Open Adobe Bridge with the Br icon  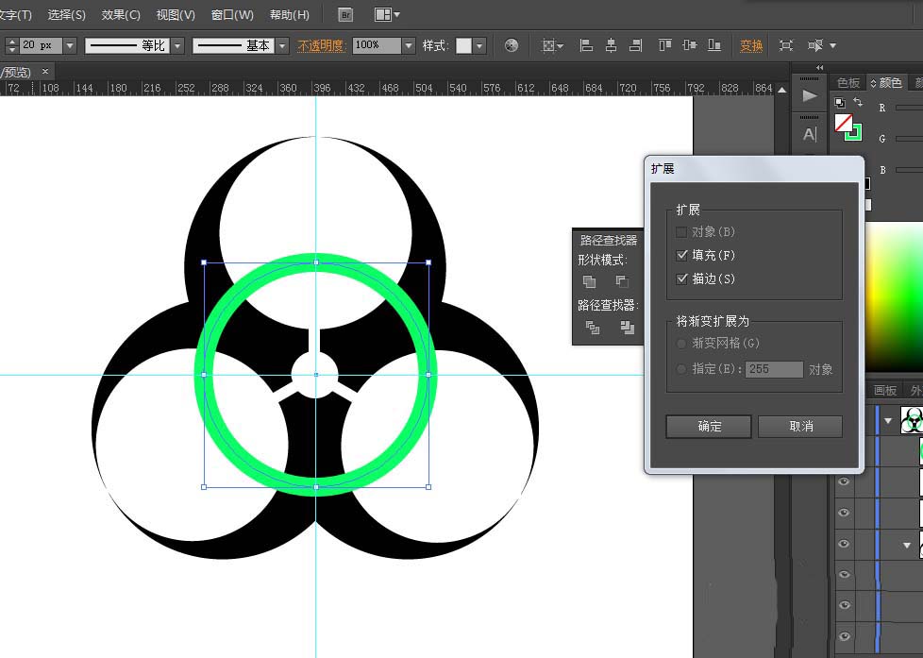click(x=345, y=15)
